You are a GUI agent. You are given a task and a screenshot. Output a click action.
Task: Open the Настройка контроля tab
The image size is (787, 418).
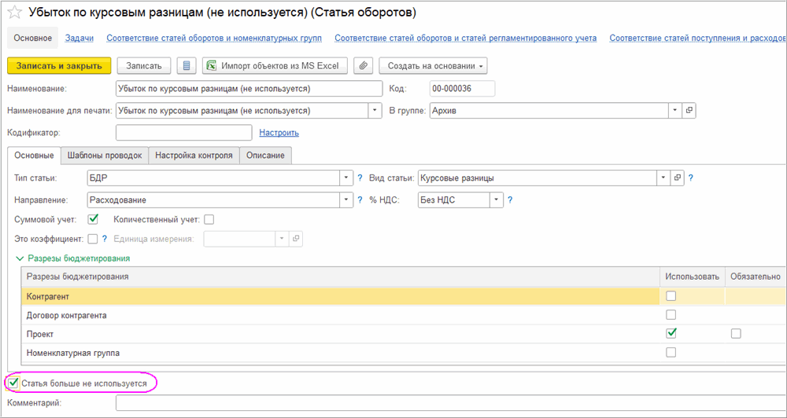click(x=194, y=156)
